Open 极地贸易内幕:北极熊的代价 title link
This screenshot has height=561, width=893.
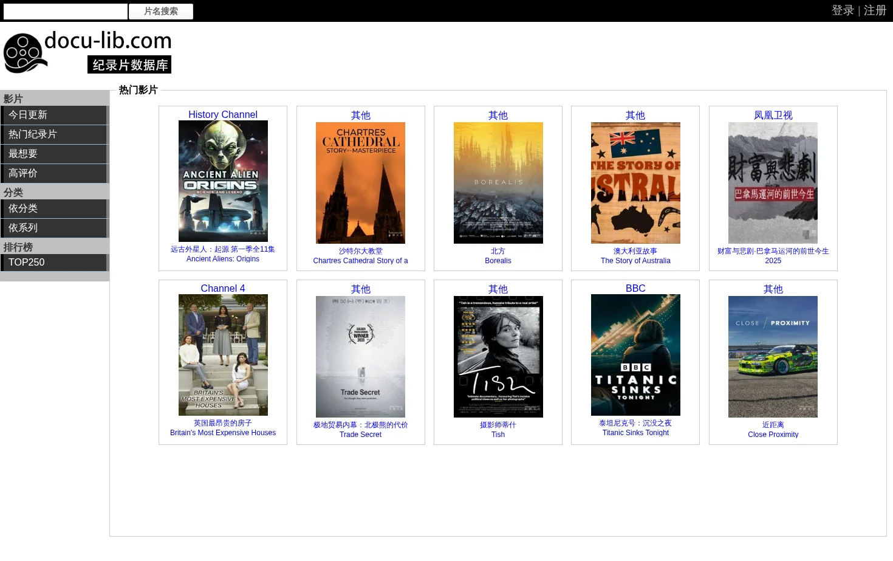(360, 430)
